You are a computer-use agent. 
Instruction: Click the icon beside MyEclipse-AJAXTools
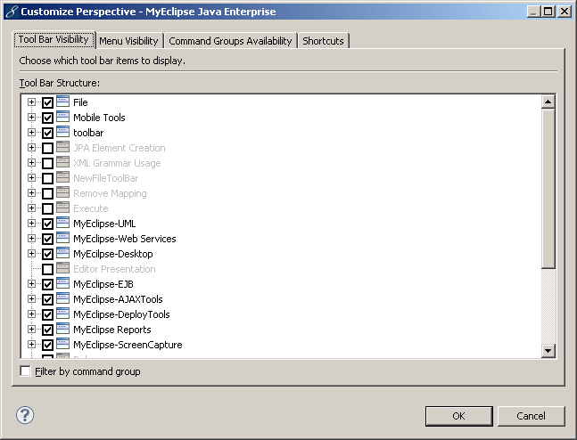pyautogui.click(x=63, y=298)
